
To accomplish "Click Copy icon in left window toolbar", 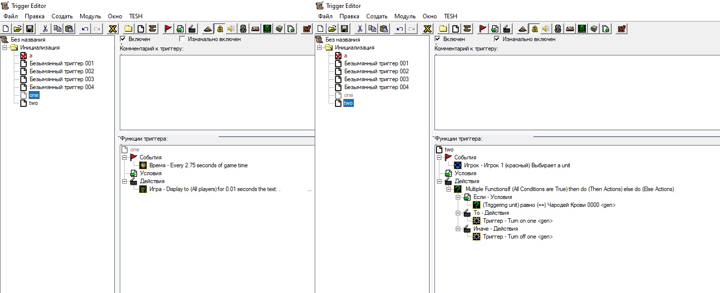I will point(57,29).
